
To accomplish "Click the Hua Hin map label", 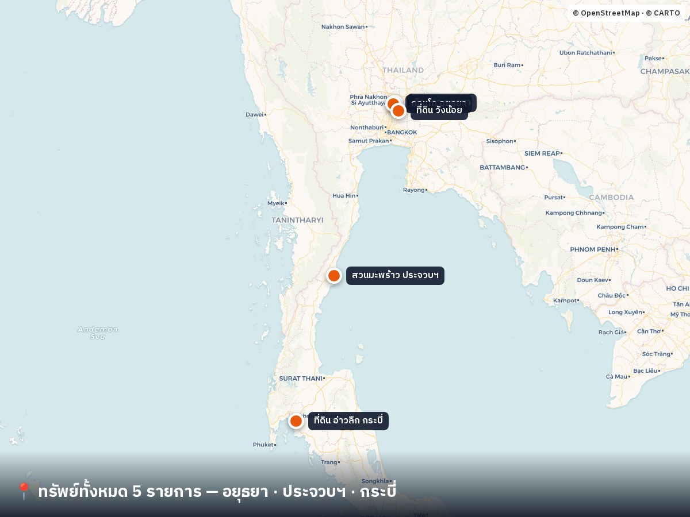I will (x=344, y=196).
